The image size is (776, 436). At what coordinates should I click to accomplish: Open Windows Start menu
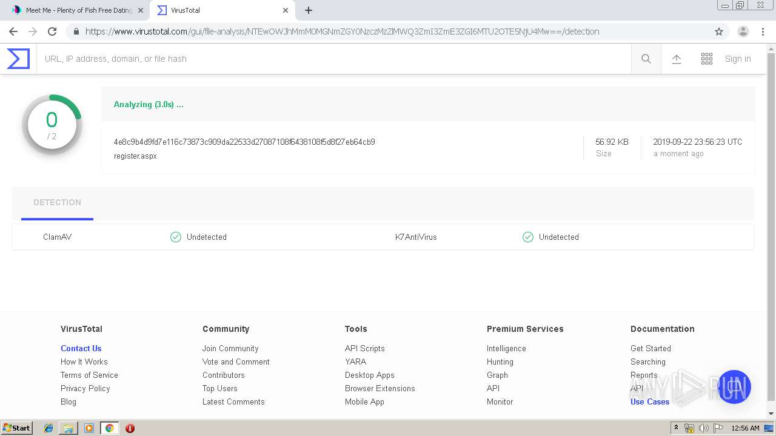coord(17,428)
